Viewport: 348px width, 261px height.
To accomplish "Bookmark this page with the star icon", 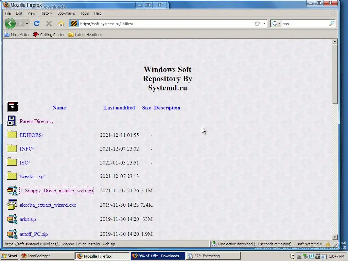I will 257,23.
